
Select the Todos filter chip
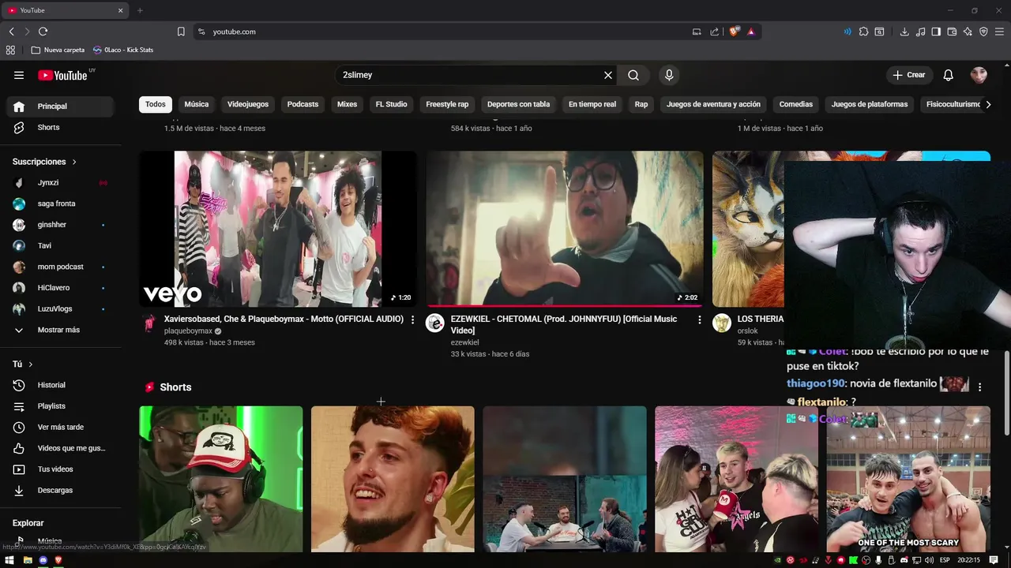coord(156,104)
